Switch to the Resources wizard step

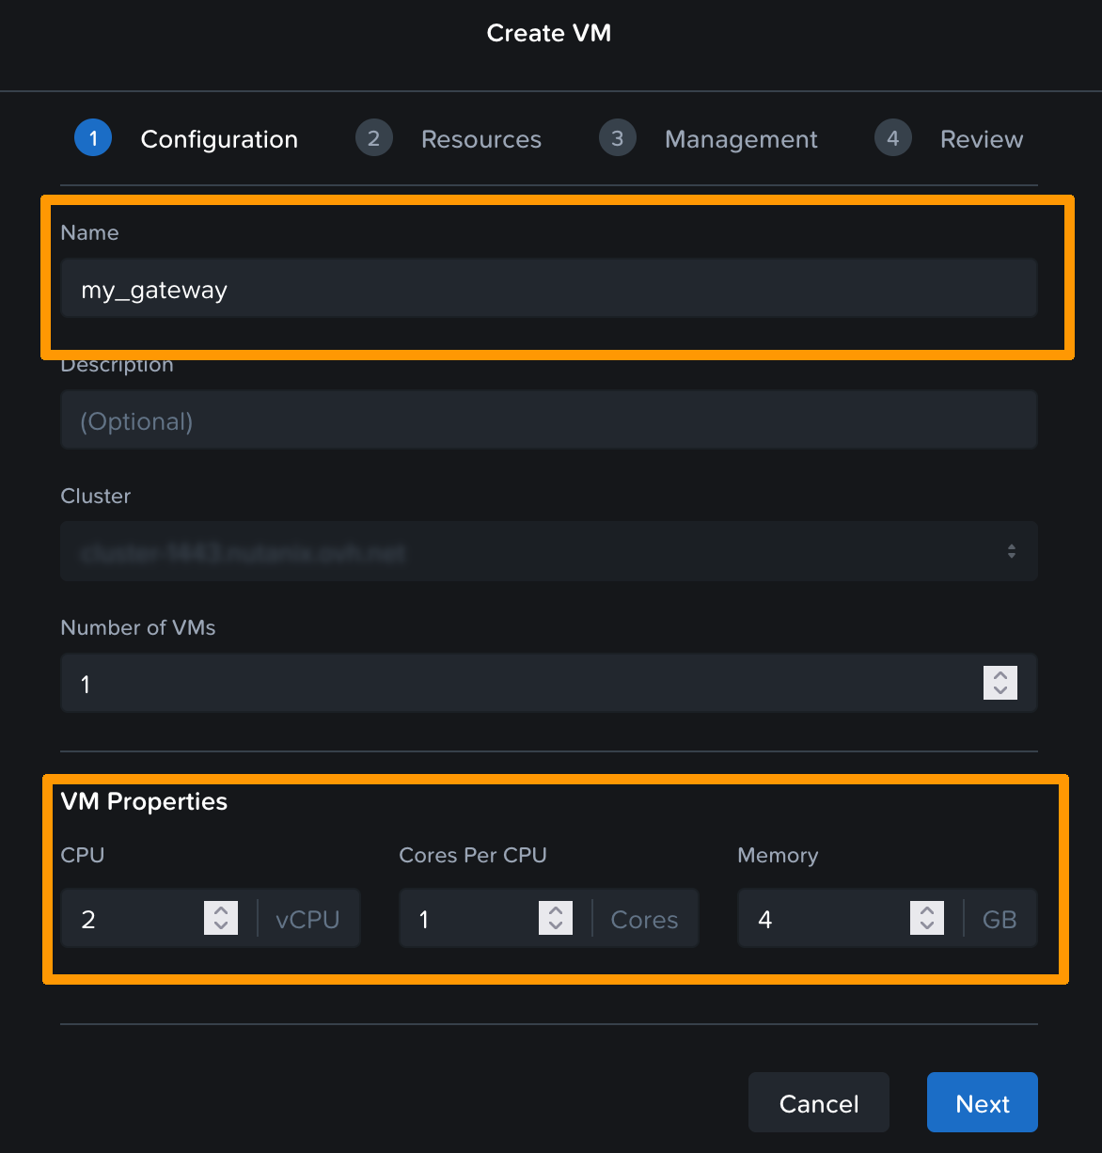[481, 138]
